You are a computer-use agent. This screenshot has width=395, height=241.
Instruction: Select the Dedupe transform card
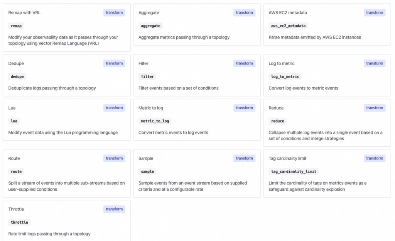67,75
